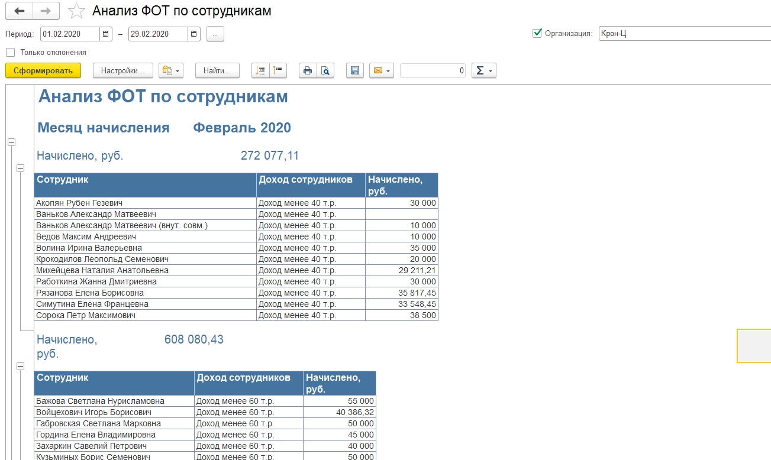Select the report title Анализ ФОТ по сотрудникам
This screenshot has width=771, height=460.
click(x=163, y=96)
